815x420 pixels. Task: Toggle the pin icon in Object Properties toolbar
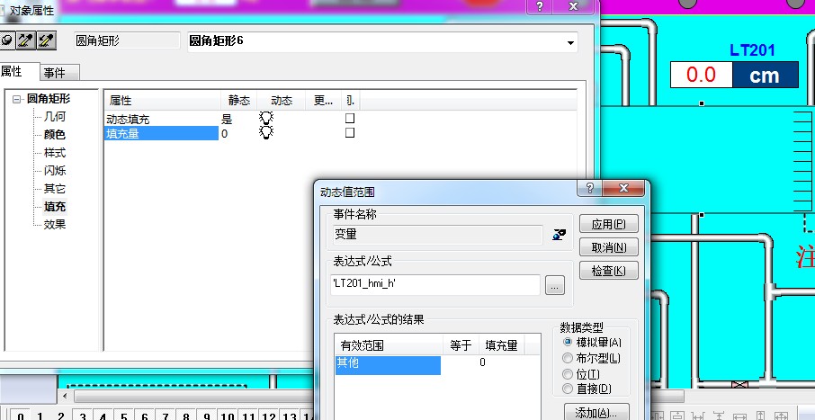[7, 40]
